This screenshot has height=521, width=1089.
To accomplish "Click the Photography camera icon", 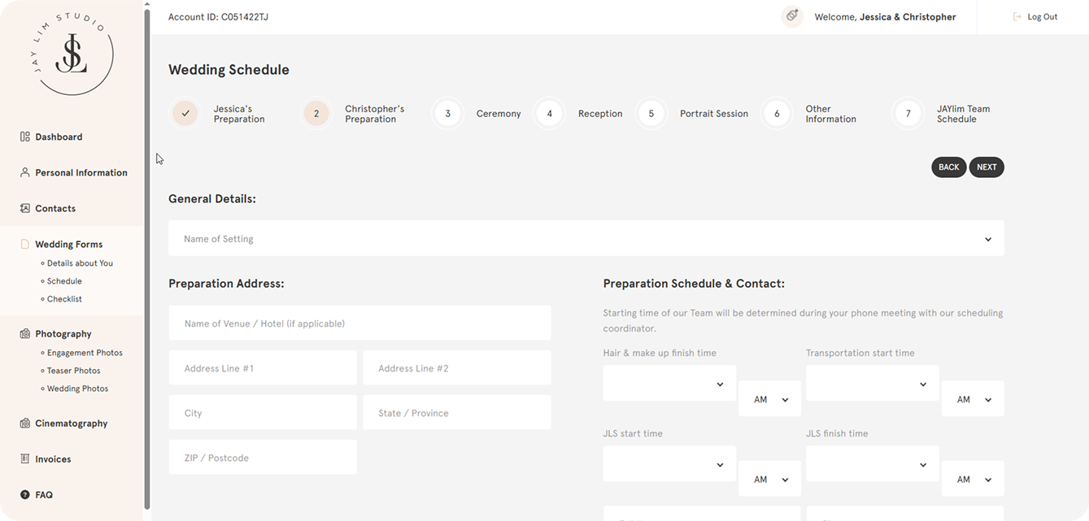I will [25, 333].
